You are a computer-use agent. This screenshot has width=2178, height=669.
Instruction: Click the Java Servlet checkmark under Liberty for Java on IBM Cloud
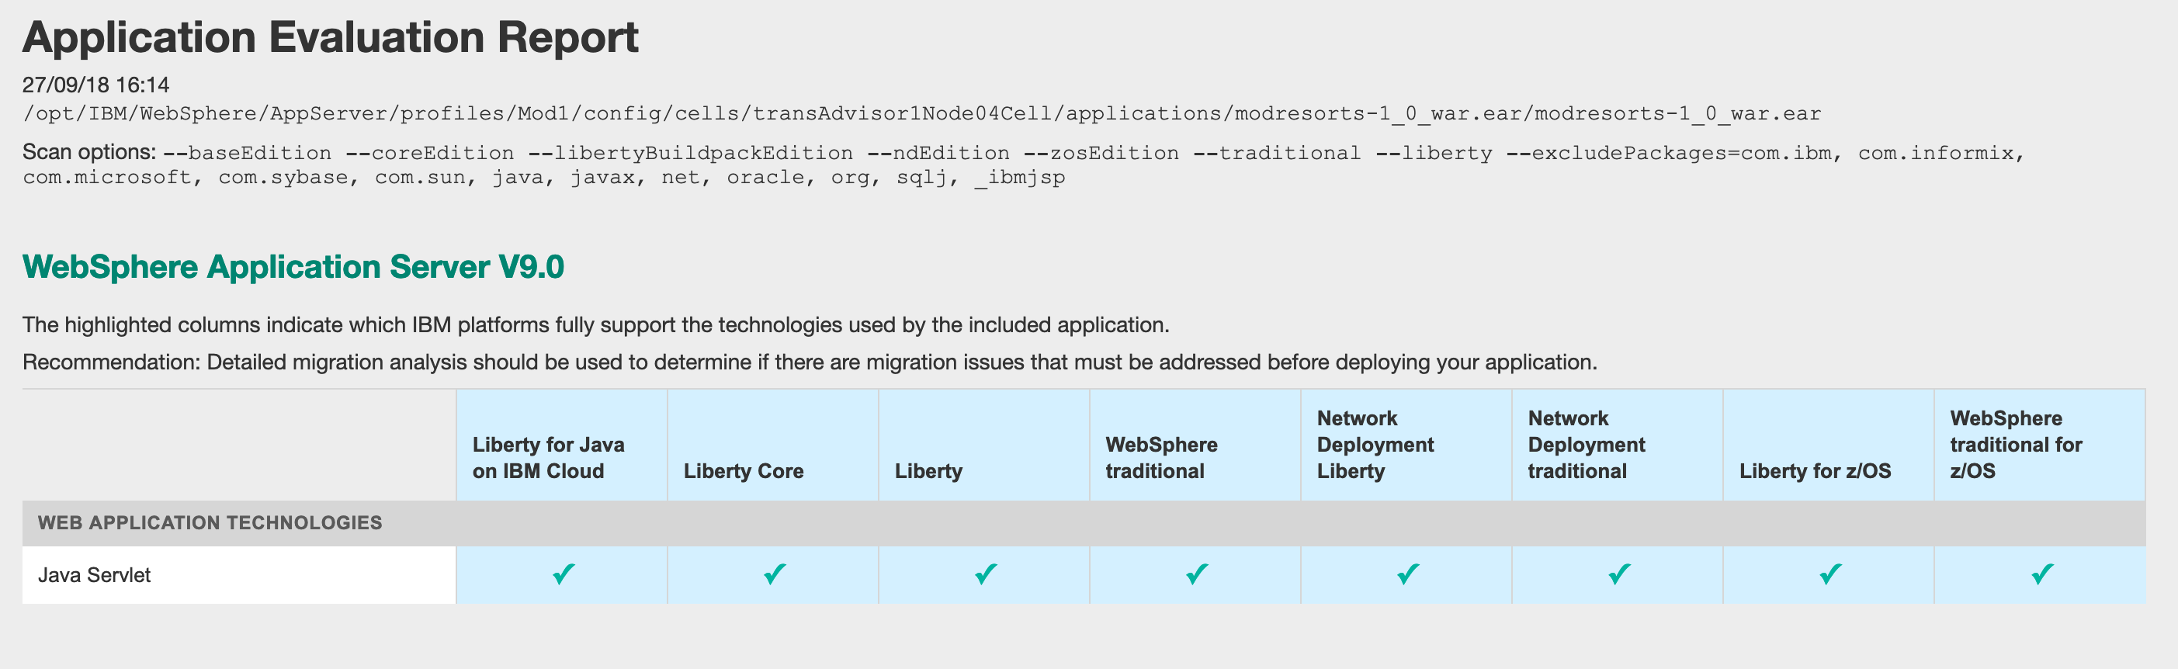click(x=563, y=574)
